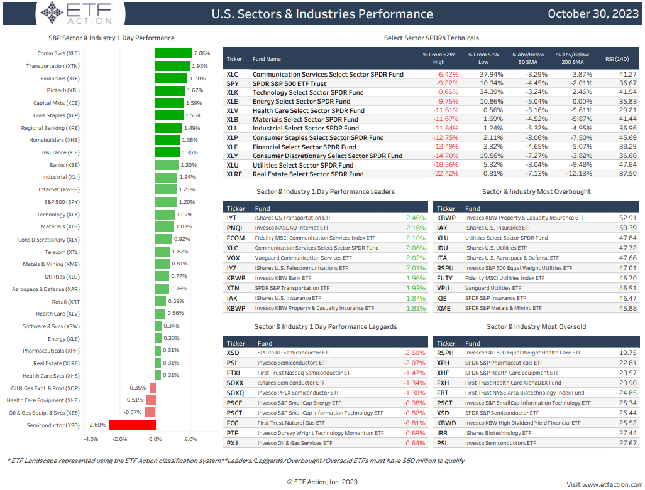Select the % Abv/Below 50 SMA column header
This screenshot has width=645, height=490.
coord(528,58)
